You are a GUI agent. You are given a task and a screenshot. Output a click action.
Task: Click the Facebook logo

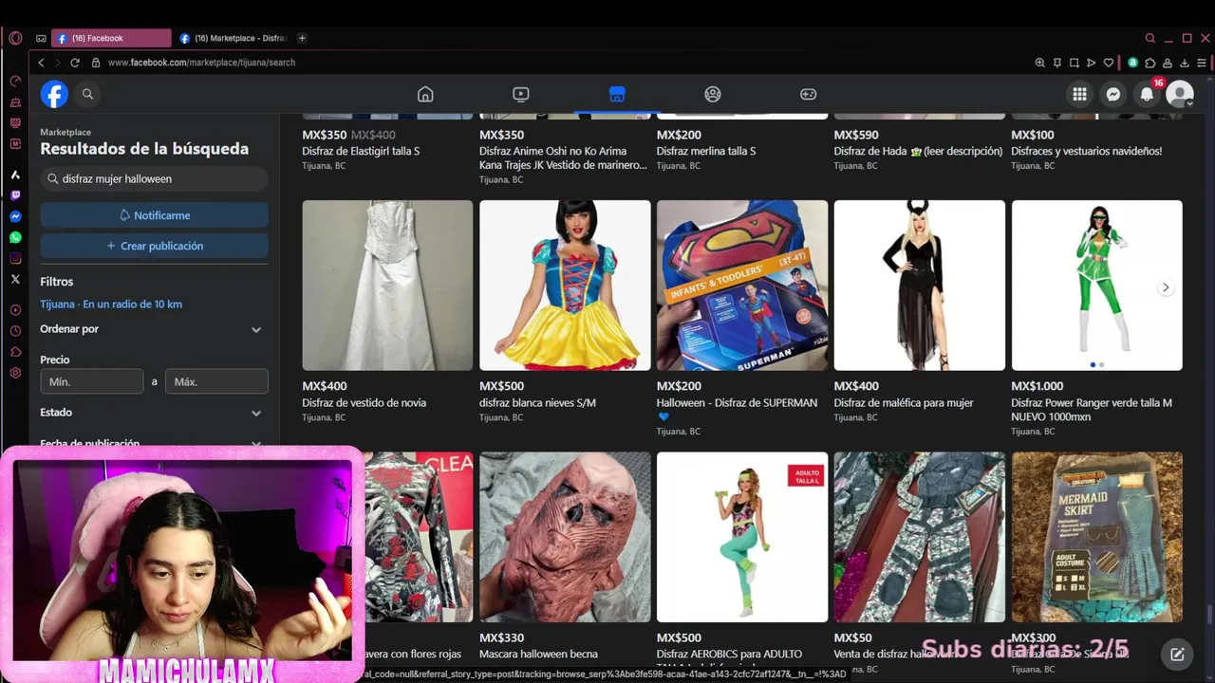[54, 94]
